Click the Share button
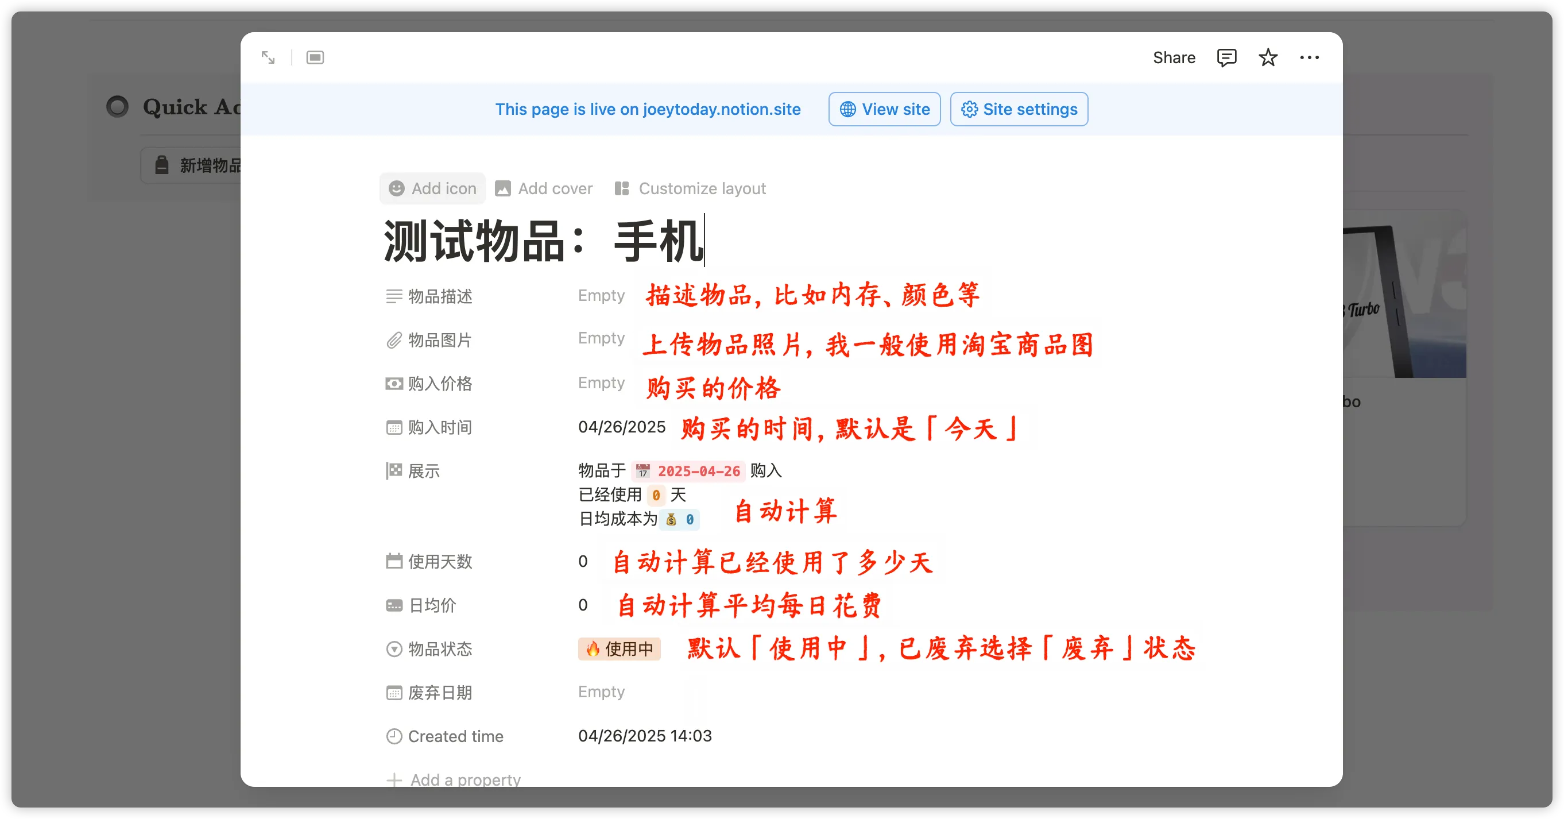 tap(1174, 57)
